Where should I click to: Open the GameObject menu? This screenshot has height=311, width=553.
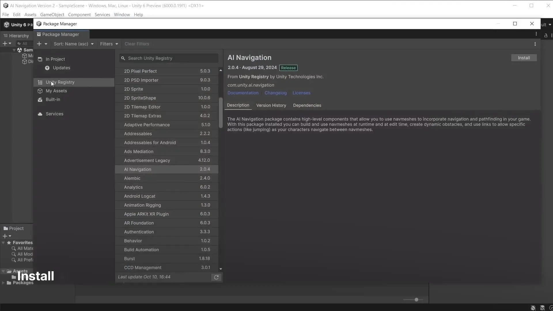(x=52, y=14)
